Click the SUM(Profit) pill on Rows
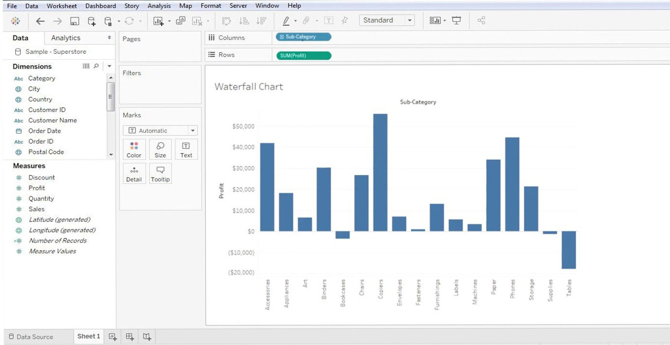 pos(303,55)
